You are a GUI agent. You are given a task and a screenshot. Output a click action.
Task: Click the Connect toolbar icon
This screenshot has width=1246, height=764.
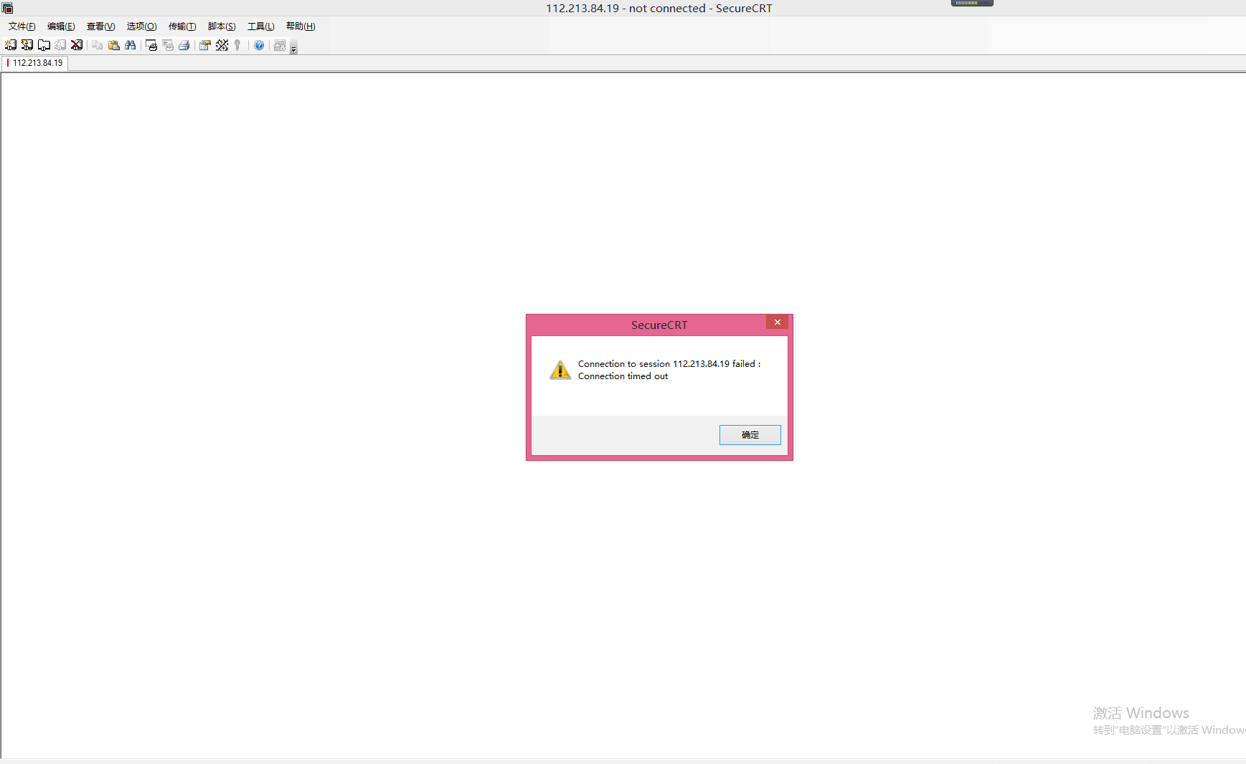10,45
